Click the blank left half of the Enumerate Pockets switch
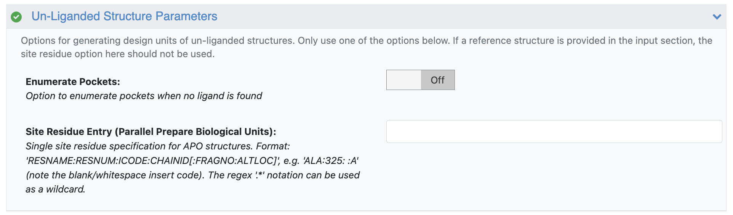The height and width of the screenshot is (215, 733). click(404, 80)
